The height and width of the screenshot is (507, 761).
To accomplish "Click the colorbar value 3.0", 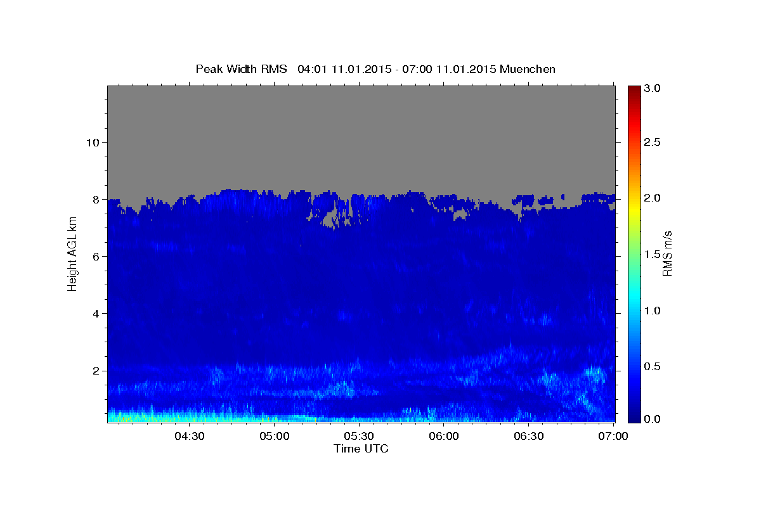I will coord(653,89).
